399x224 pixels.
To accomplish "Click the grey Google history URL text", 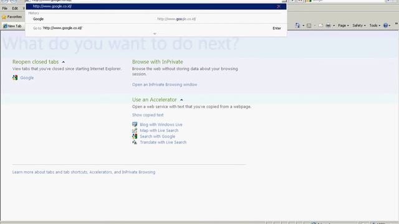I will coord(176,19).
